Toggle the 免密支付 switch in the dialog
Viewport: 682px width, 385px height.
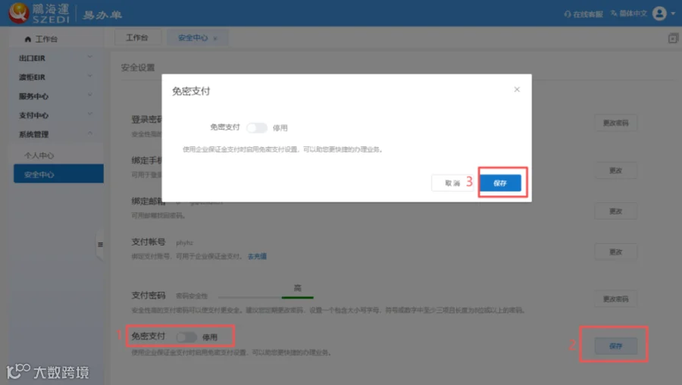[x=257, y=127]
